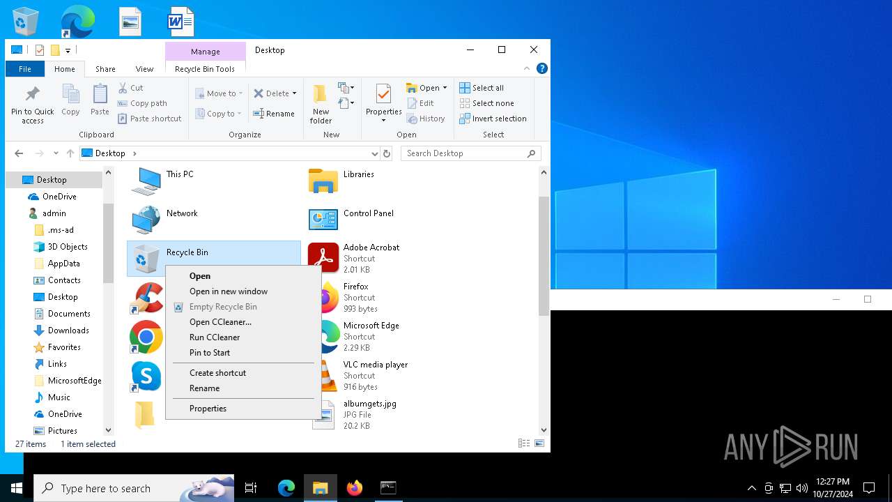Open the Windows Start menu
The width and height of the screenshot is (892, 502).
point(17,488)
